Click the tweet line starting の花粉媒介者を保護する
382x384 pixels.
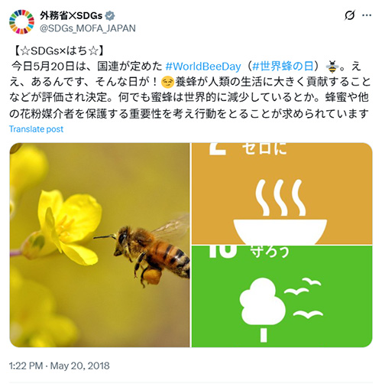click(x=189, y=114)
